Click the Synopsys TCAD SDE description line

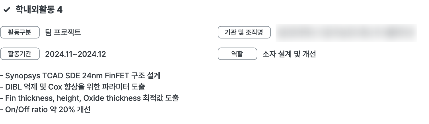click(80, 76)
